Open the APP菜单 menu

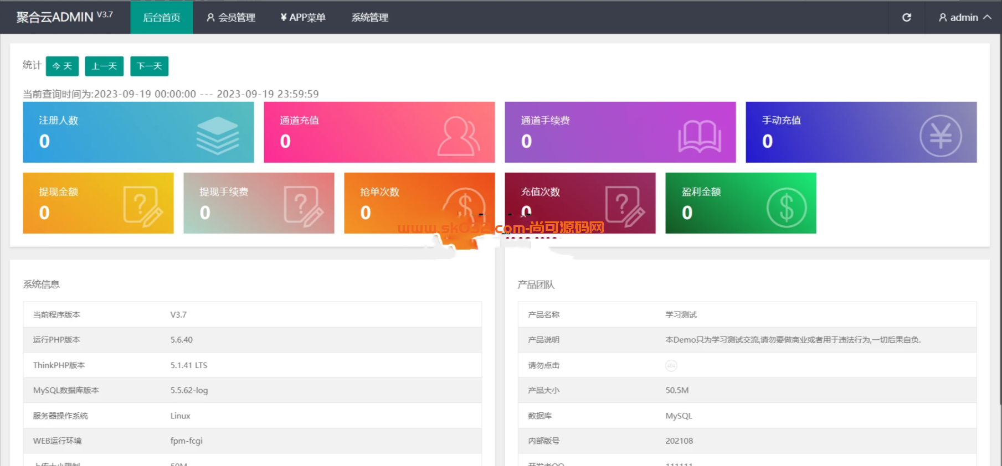(x=303, y=17)
